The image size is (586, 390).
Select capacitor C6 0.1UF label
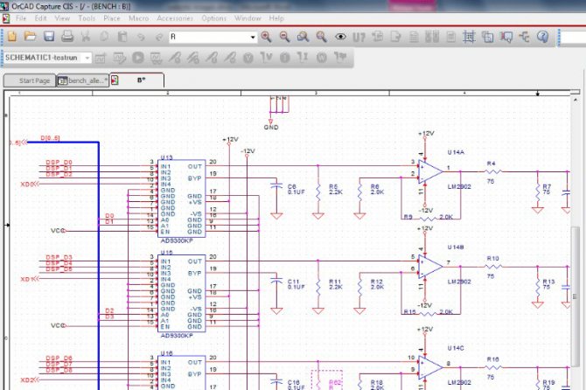pyautogui.click(x=296, y=189)
